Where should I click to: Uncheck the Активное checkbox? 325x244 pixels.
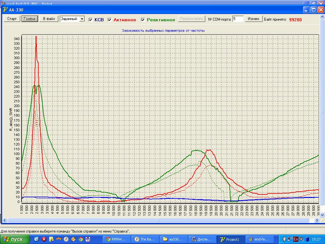tap(109, 20)
